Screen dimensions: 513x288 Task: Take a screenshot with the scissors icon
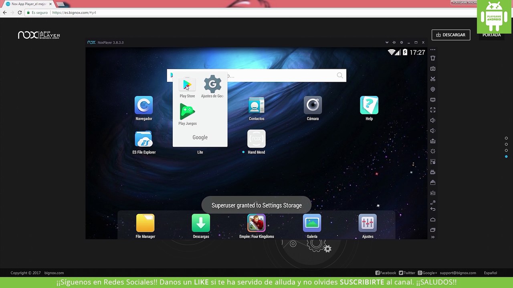tap(433, 79)
